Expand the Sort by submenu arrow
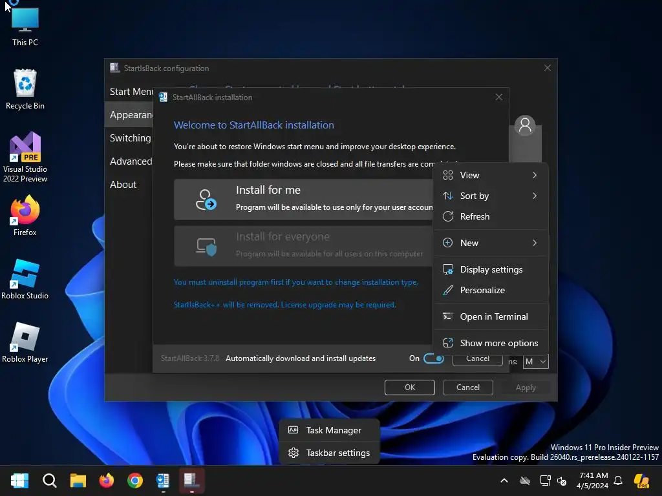662x496 pixels. 535,196
